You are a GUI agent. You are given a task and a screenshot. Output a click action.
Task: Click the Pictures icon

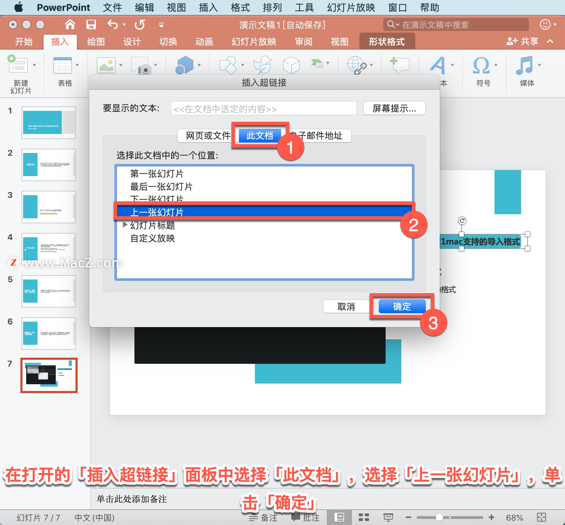coord(106,65)
